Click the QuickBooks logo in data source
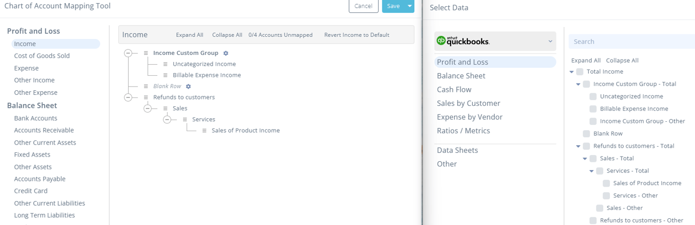 [463, 41]
